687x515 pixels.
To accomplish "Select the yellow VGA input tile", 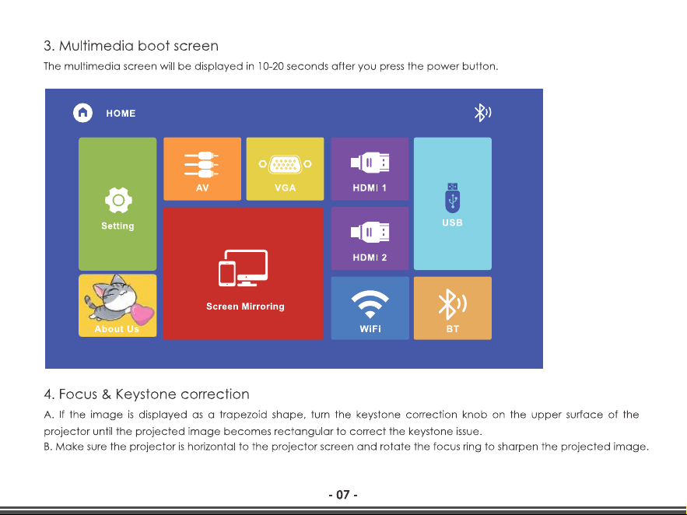I will (286, 169).
